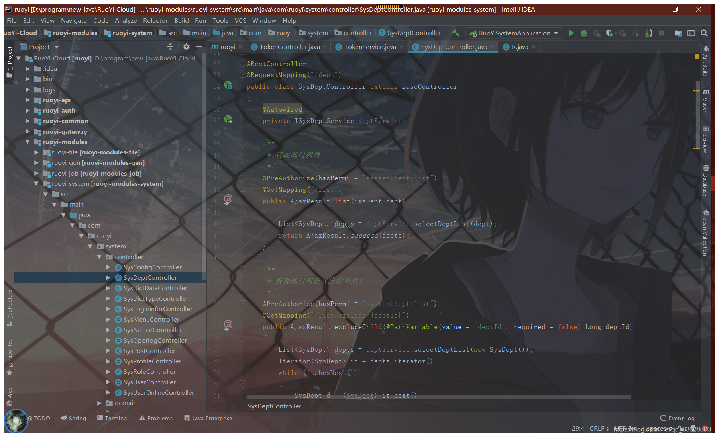Open the Database tool window
The width and height of the screenshot is (715, 437).
point(706,180)
